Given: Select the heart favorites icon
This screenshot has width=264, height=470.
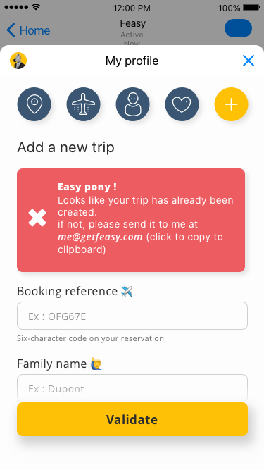Looking at the screenshot, I should tap(182, 104).
